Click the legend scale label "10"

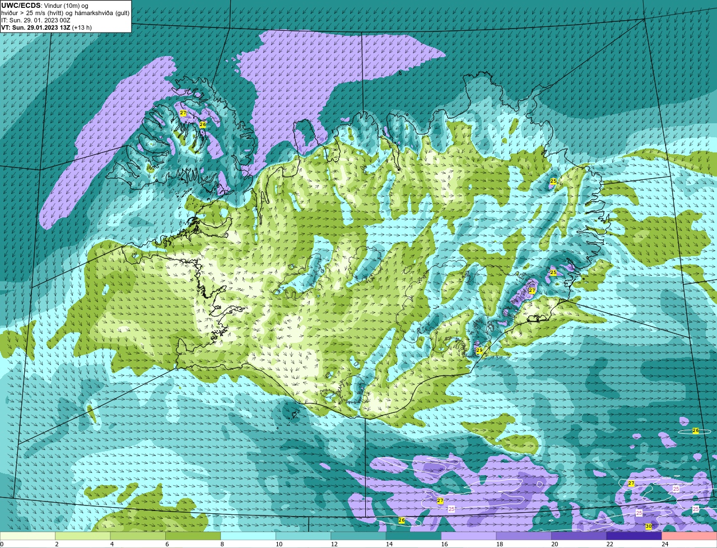(x=279, y=544)
